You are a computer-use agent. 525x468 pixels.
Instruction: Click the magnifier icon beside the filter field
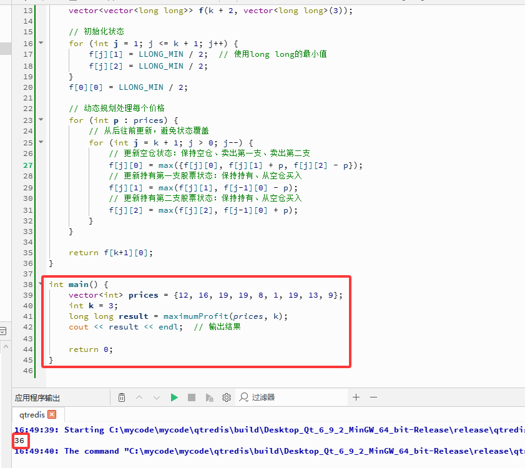tap(243, 397)
